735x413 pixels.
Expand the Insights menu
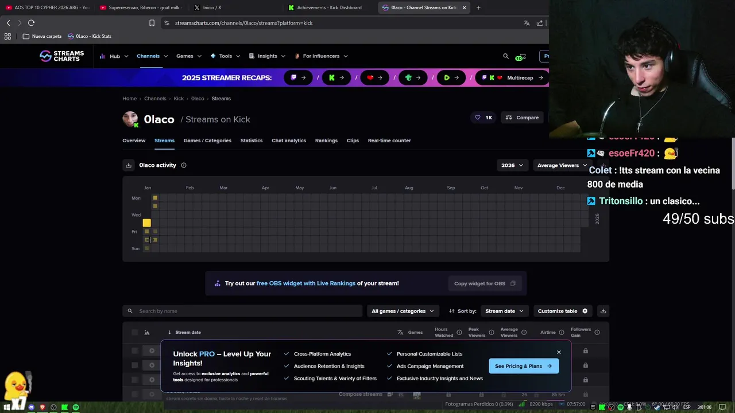click(x=267, y=56)
